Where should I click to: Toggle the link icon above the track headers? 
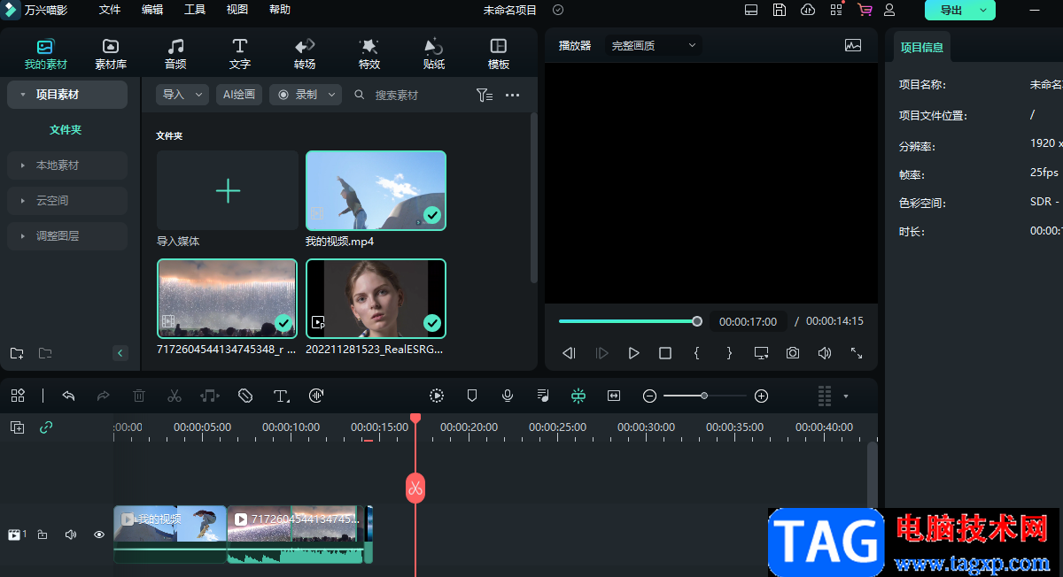pos(46,427)
